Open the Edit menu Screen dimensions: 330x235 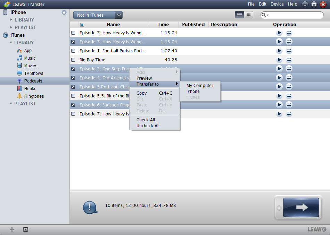click(x=263, y=4)
